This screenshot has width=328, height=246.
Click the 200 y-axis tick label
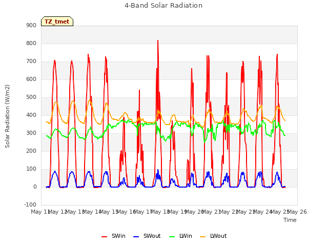coord(31,151)
